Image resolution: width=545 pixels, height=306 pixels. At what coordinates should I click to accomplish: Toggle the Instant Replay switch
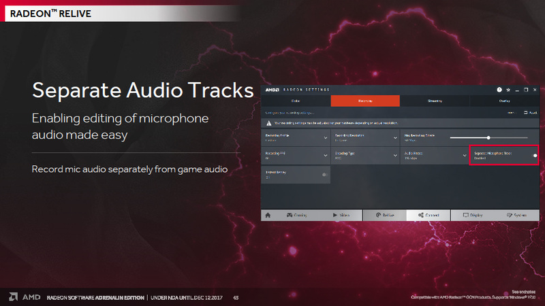tap(324, 175)
